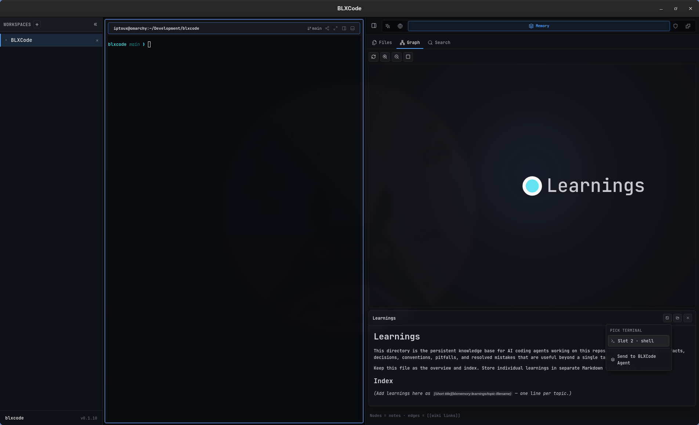This screenshot has width=699, height=425.
Task: Close the BLXCode workspace
Action: click(97, 40)
